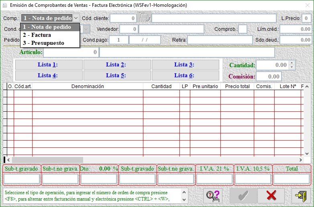
Task: Click the Lím.créd. field
Action: click(296, 29)
